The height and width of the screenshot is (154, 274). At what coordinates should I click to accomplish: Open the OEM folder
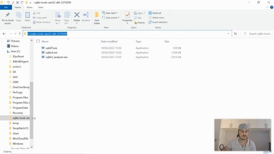click(15, 82)
